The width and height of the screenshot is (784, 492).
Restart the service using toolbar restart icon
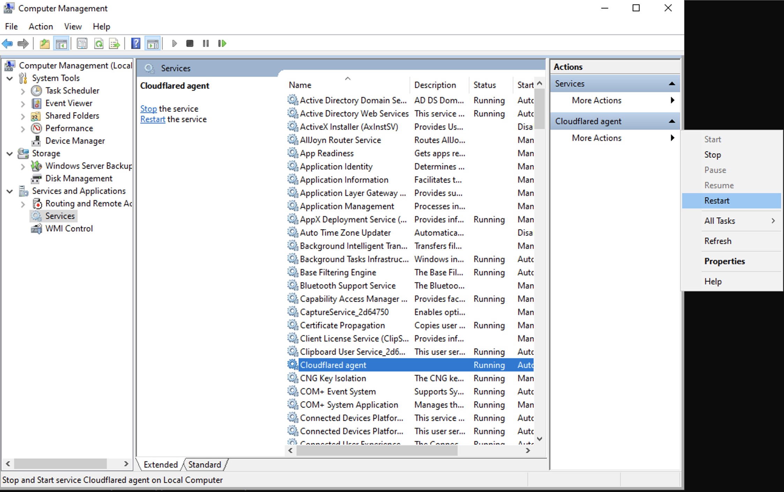pos(221,43)
